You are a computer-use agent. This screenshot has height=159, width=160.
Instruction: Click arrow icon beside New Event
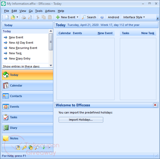tap(6, 37)
